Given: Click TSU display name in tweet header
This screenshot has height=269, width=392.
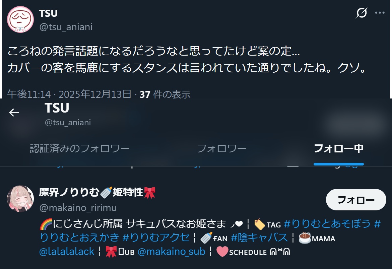Looking at the screenshot, I should pos(49,13).
